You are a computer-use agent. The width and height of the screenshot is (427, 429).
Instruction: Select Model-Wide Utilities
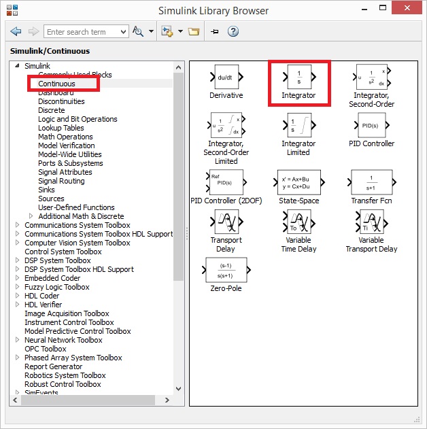pyautogui.click(x=70, y=154)
